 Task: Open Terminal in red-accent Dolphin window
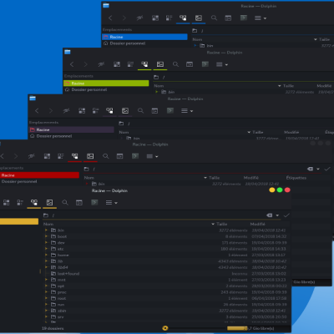click(135, 156)
